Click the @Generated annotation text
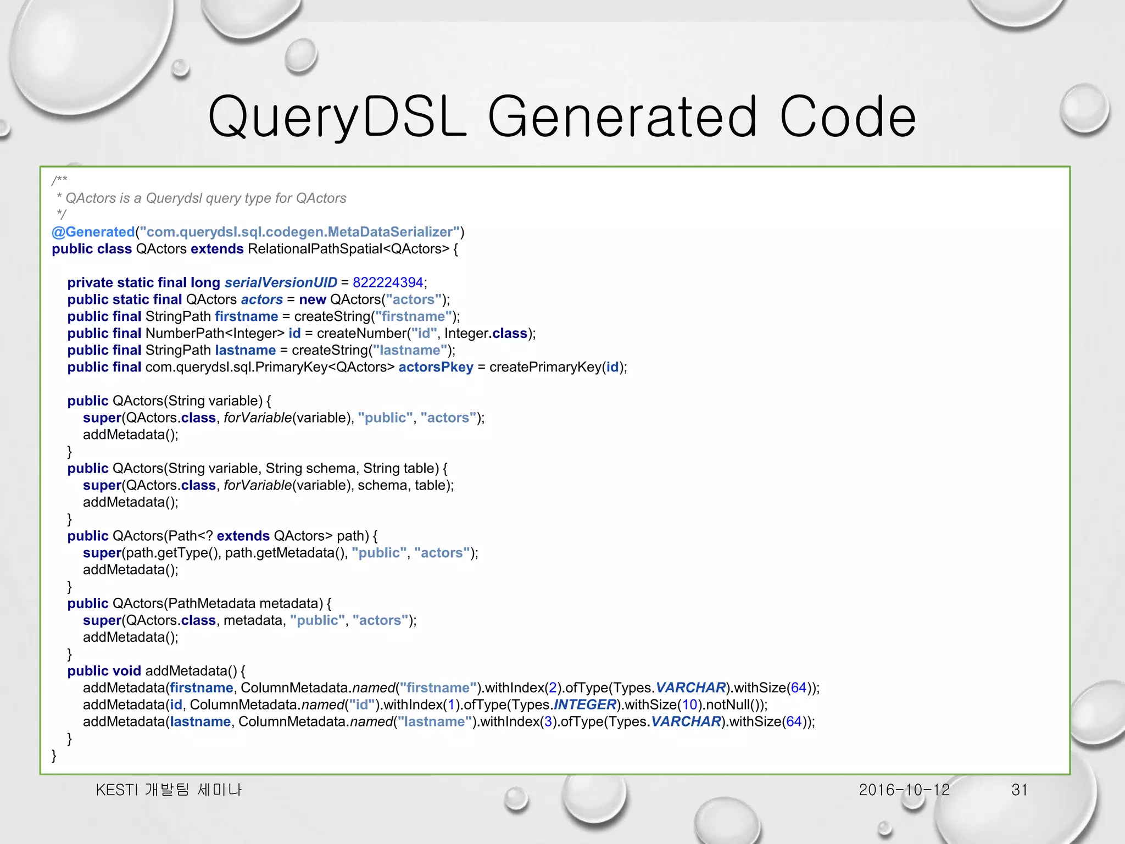This screenshot has width=1125, height=844. click(x=93, y=232)
